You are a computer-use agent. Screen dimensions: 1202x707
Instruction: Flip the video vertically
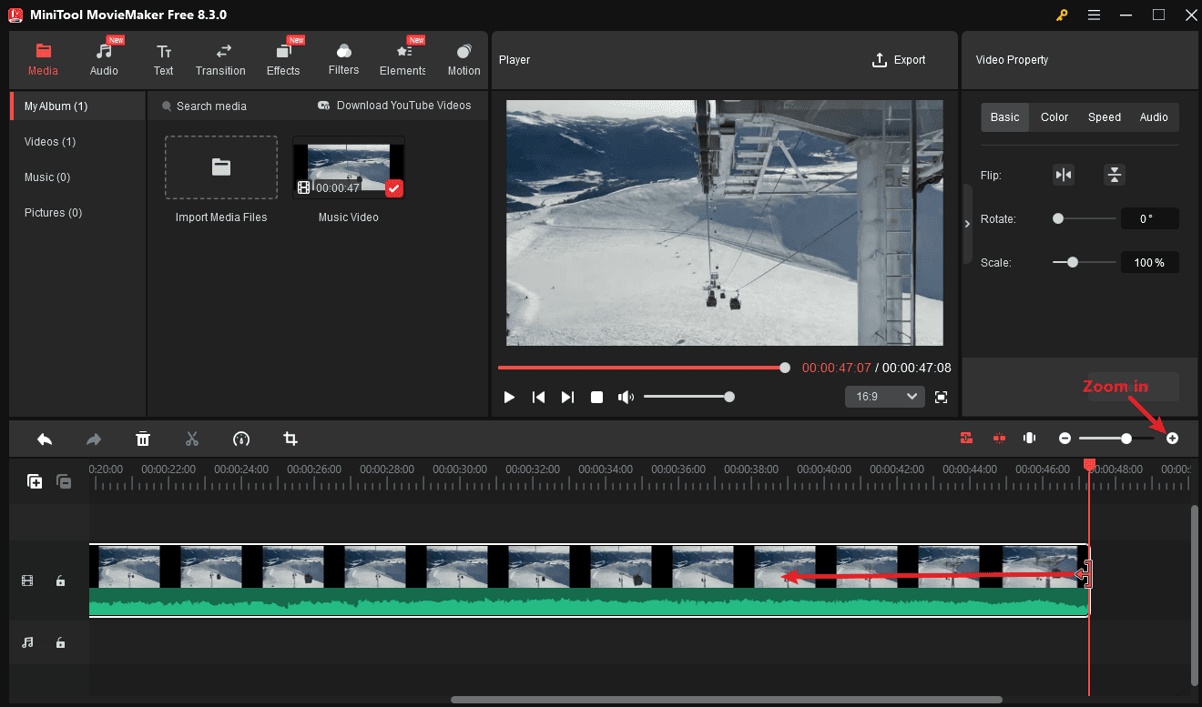click(x=1115, y=175)
